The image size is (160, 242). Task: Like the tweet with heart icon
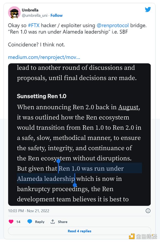[x=11, y=221]
